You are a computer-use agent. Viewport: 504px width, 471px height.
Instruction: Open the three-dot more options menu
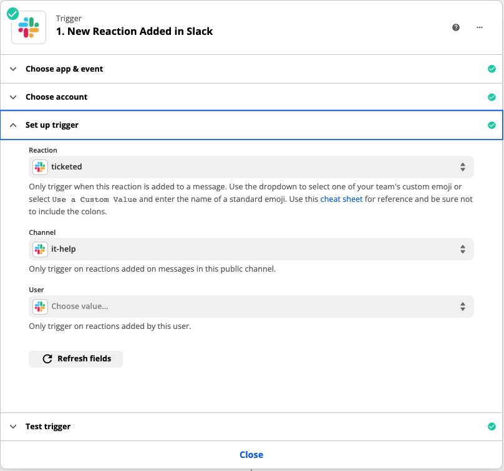click(480, 27)
